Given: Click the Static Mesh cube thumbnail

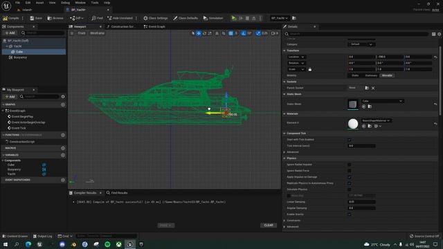Looking at the screenshot, I should pos(352,104).
